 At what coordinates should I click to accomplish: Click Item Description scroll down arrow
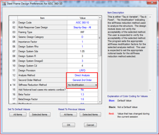[x=150, y=90]
